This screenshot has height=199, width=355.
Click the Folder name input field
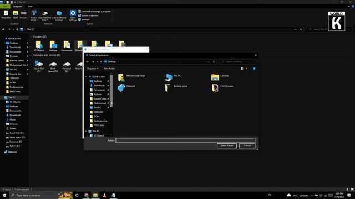click(x=185, y=140)
